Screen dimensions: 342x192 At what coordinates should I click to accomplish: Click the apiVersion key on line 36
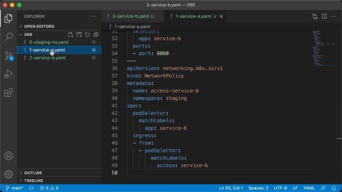click(x=142, y=68)
